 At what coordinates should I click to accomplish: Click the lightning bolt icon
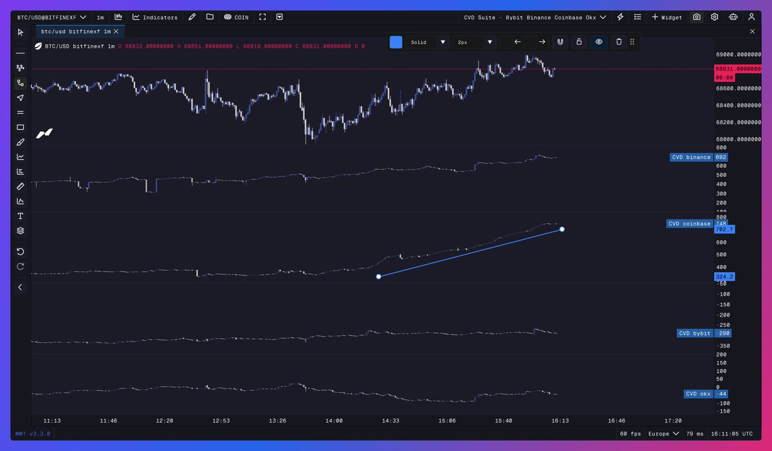(x=620, y=17)
